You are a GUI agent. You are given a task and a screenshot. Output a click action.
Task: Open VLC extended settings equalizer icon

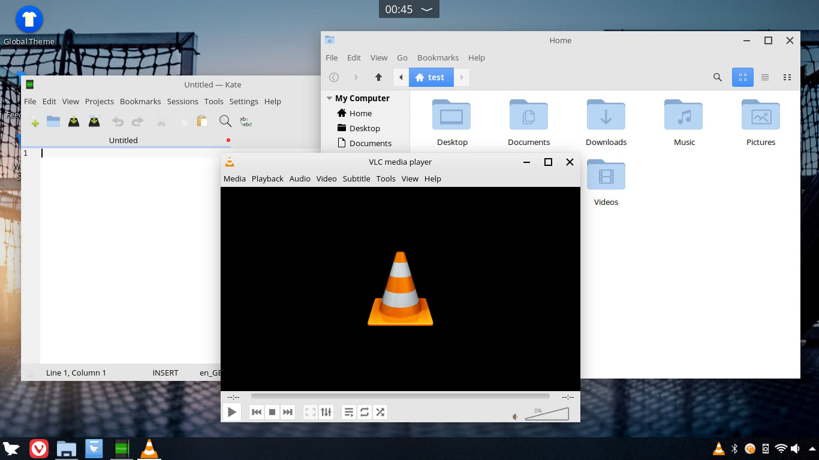326,412
